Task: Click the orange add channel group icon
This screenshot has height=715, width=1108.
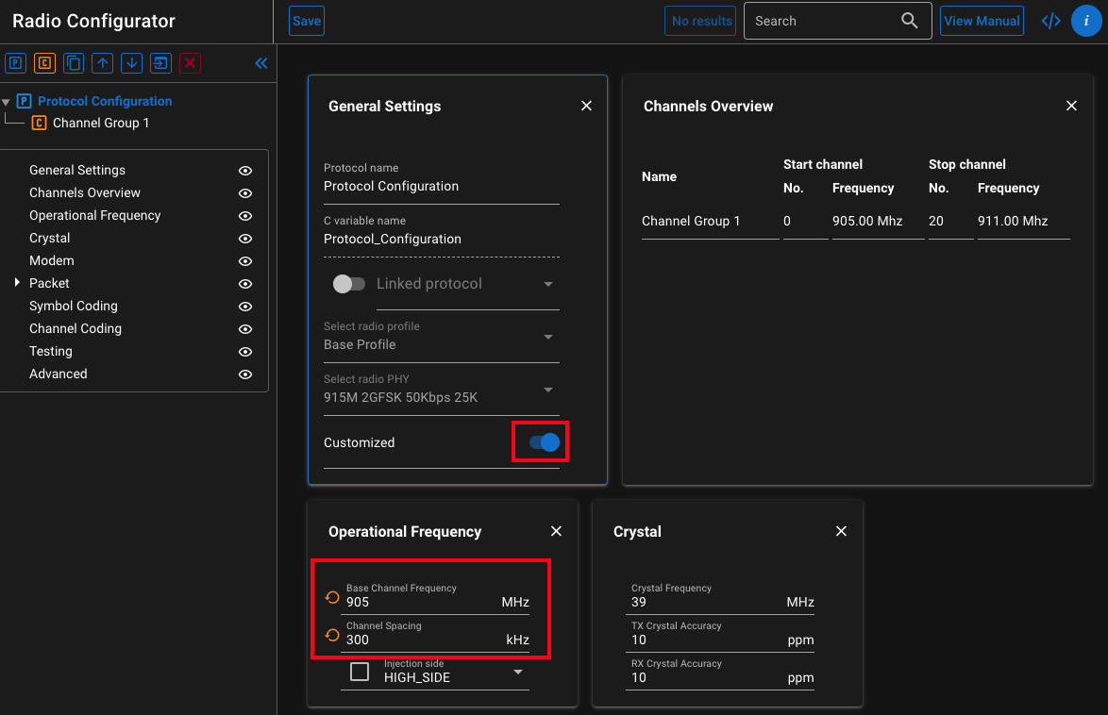Action: pos(44,63)
